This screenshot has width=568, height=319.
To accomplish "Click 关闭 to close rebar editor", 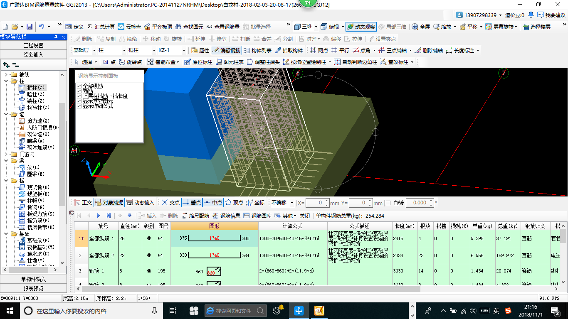I will [x=305, y=216].
